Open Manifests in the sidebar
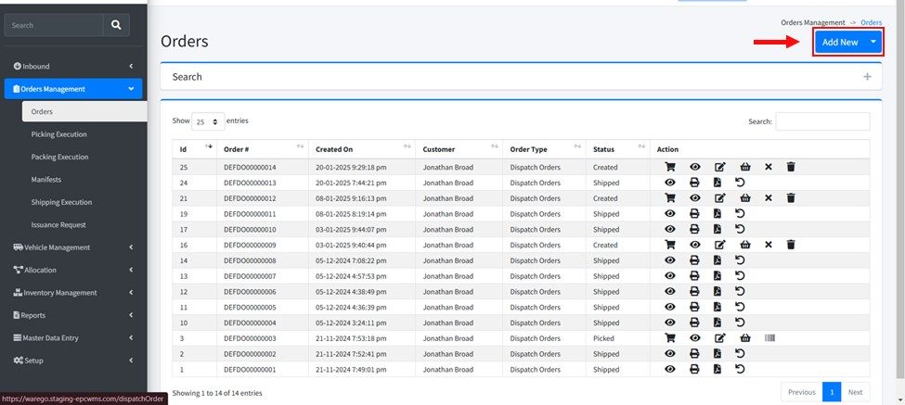The image size is (905, 405). [84, 179]
